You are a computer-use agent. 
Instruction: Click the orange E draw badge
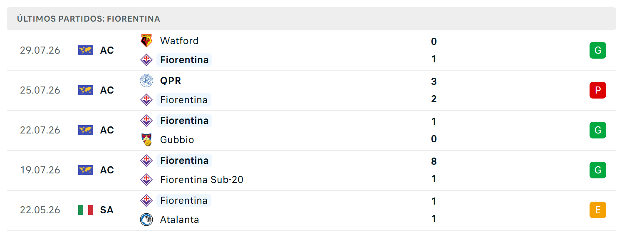click(597, 210)
